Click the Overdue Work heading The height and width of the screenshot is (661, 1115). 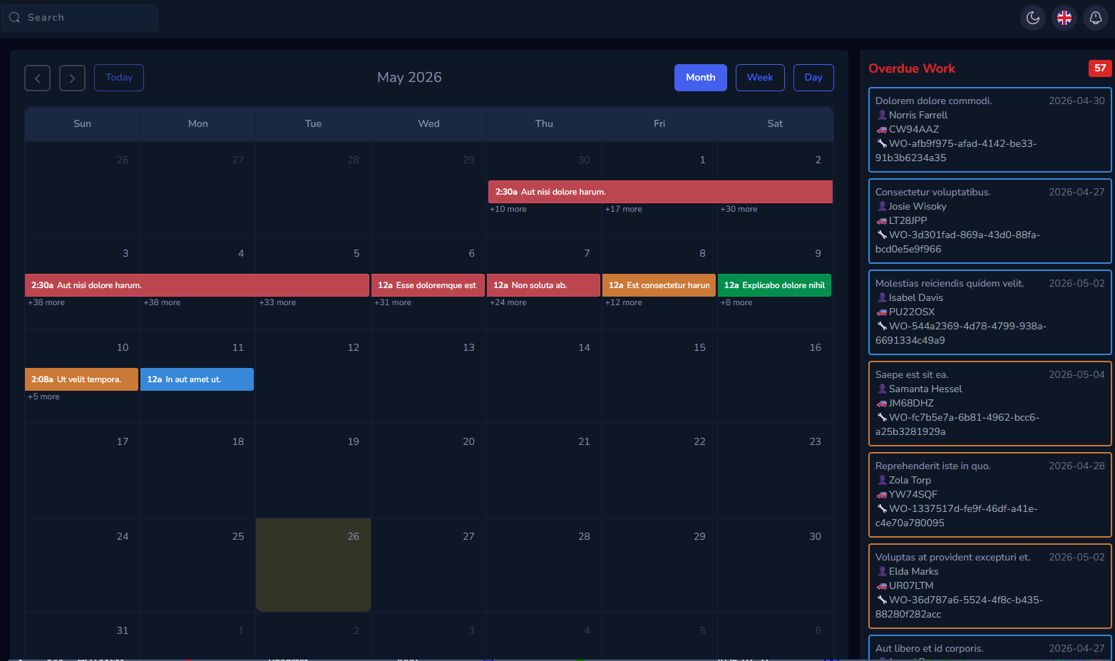click(x=912, y=68)
